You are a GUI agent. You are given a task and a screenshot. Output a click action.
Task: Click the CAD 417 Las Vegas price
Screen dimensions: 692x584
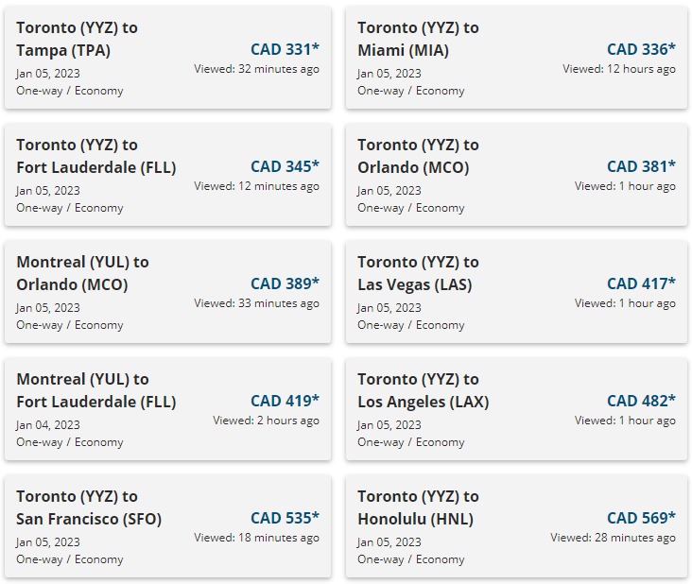(641, 283)
